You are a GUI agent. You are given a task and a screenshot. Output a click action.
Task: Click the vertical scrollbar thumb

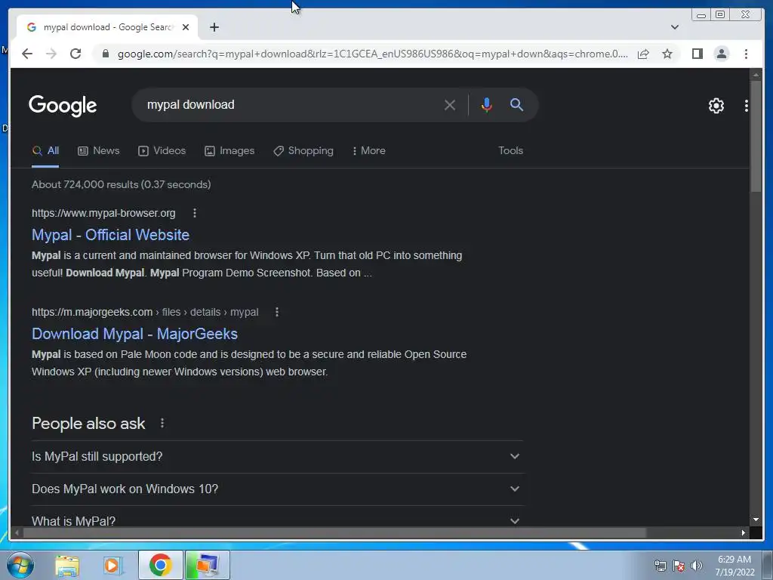[756, 138]
